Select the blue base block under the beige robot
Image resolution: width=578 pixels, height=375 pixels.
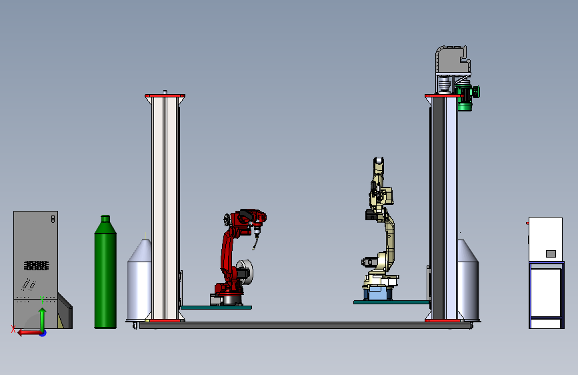pos(377,294)
